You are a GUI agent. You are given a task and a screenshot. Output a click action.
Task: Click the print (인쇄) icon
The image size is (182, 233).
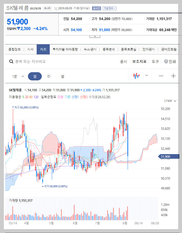point(166,61)
